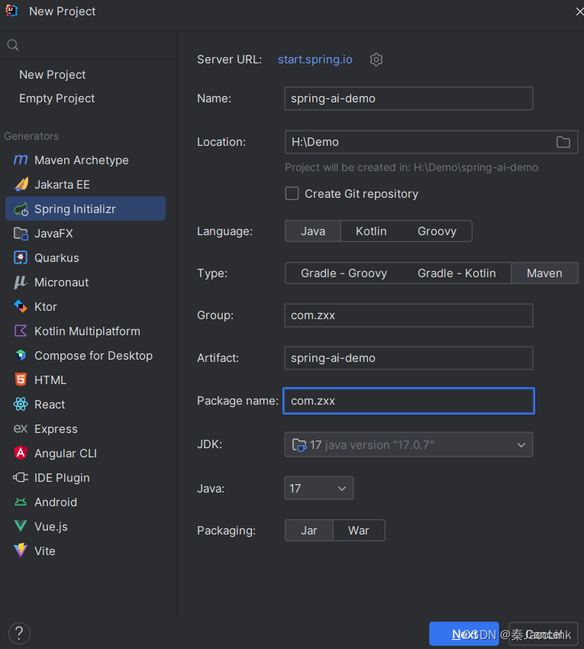This screenshot has height=649, width=584.
Task: Choose Maven build type
Action: 544,273
